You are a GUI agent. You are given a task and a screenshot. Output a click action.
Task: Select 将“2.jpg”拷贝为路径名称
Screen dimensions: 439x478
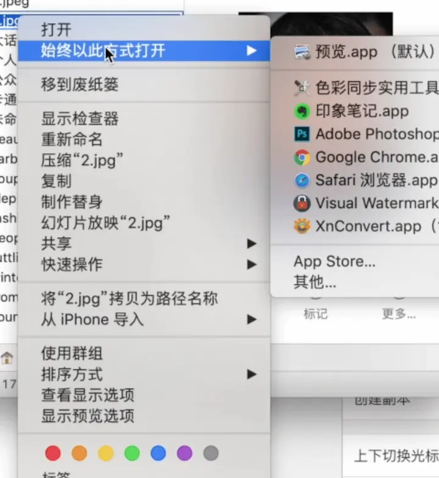coord(144,298)
